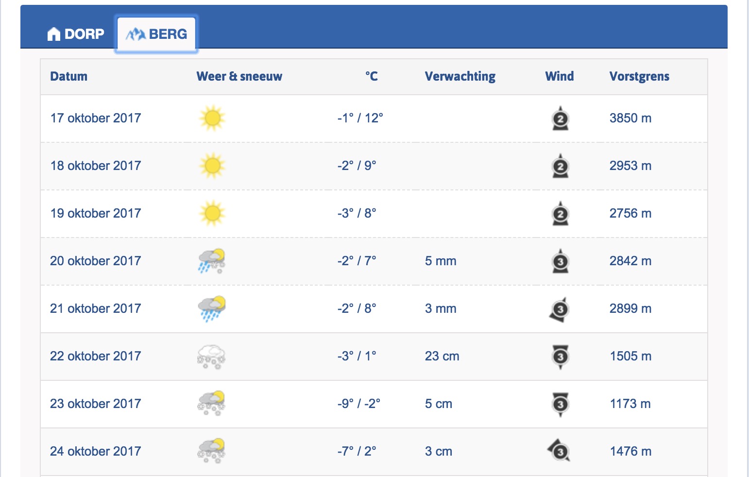
Task: Click the Vorstgrens column header
Action: point(639,76)
